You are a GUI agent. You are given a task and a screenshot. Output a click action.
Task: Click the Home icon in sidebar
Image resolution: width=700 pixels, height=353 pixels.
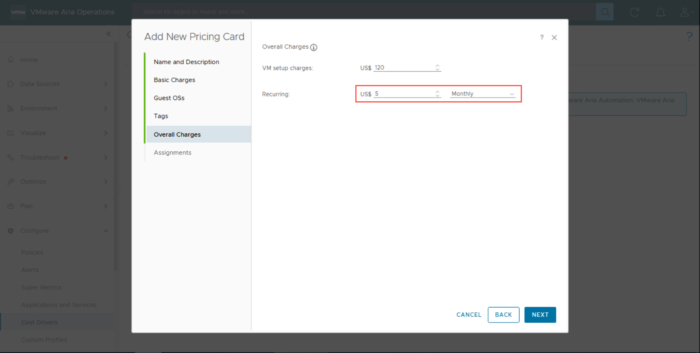point(11,60)
